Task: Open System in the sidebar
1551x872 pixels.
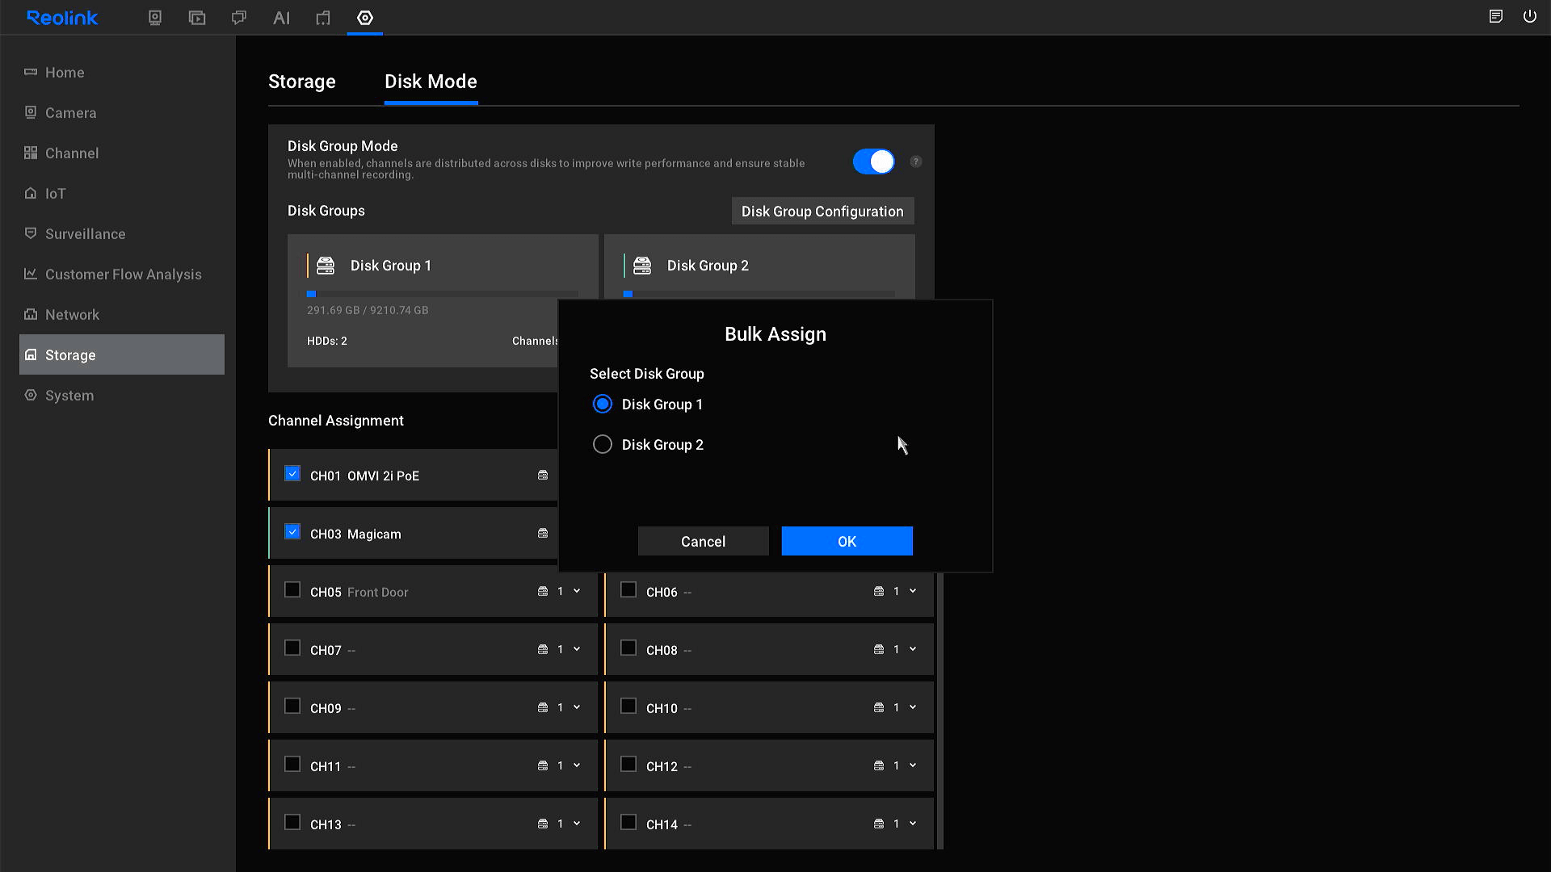Action: click(x=122, y=396)
